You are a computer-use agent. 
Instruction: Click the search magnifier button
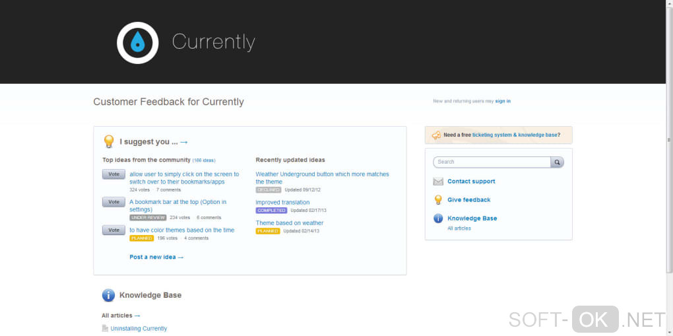[x=558, y=162]
